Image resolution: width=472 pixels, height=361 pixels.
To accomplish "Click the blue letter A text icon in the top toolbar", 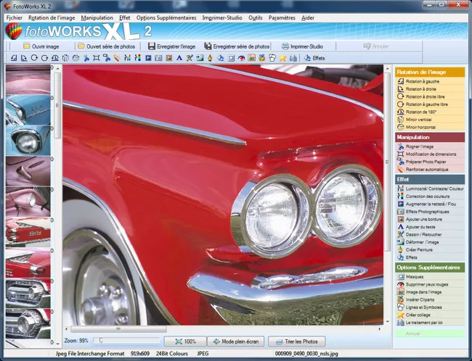I will tap(179, 58).
